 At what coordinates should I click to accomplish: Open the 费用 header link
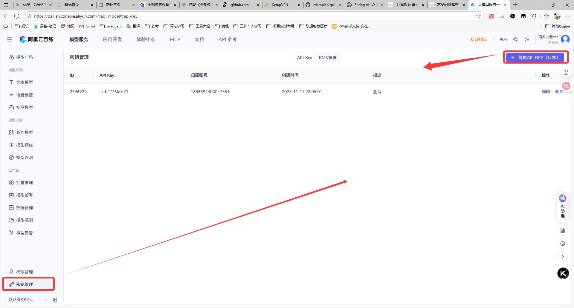coord(503,39)
